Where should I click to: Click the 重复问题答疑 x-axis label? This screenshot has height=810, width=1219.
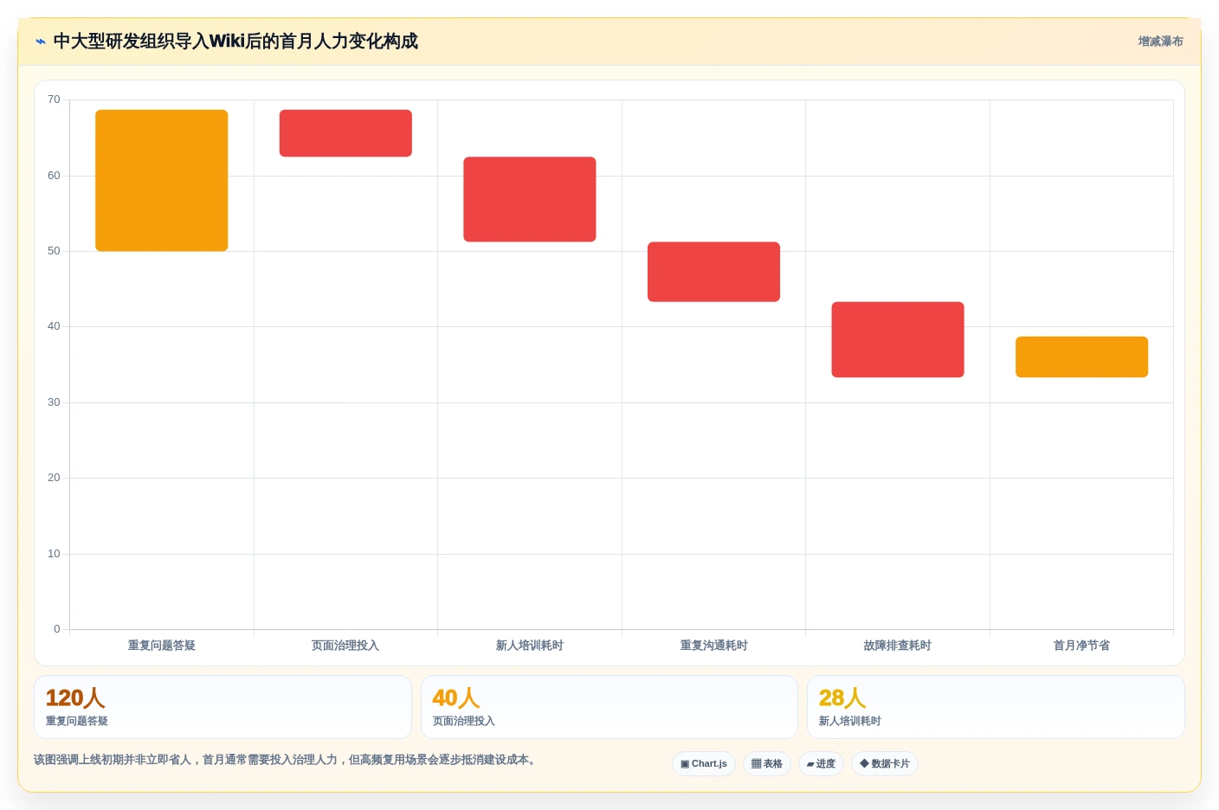[162, 646]
